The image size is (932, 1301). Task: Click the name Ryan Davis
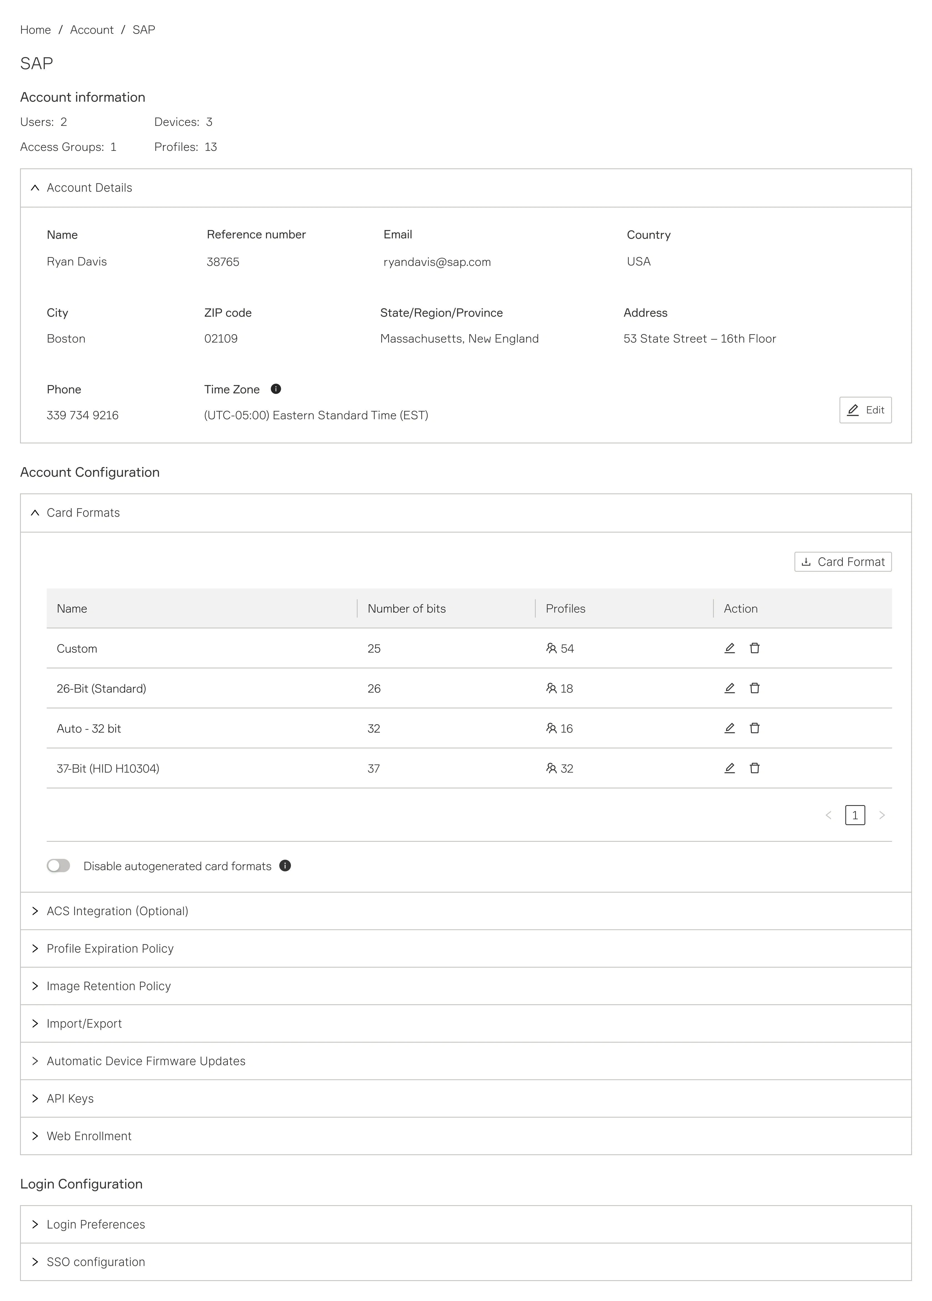tap(77, 262)
